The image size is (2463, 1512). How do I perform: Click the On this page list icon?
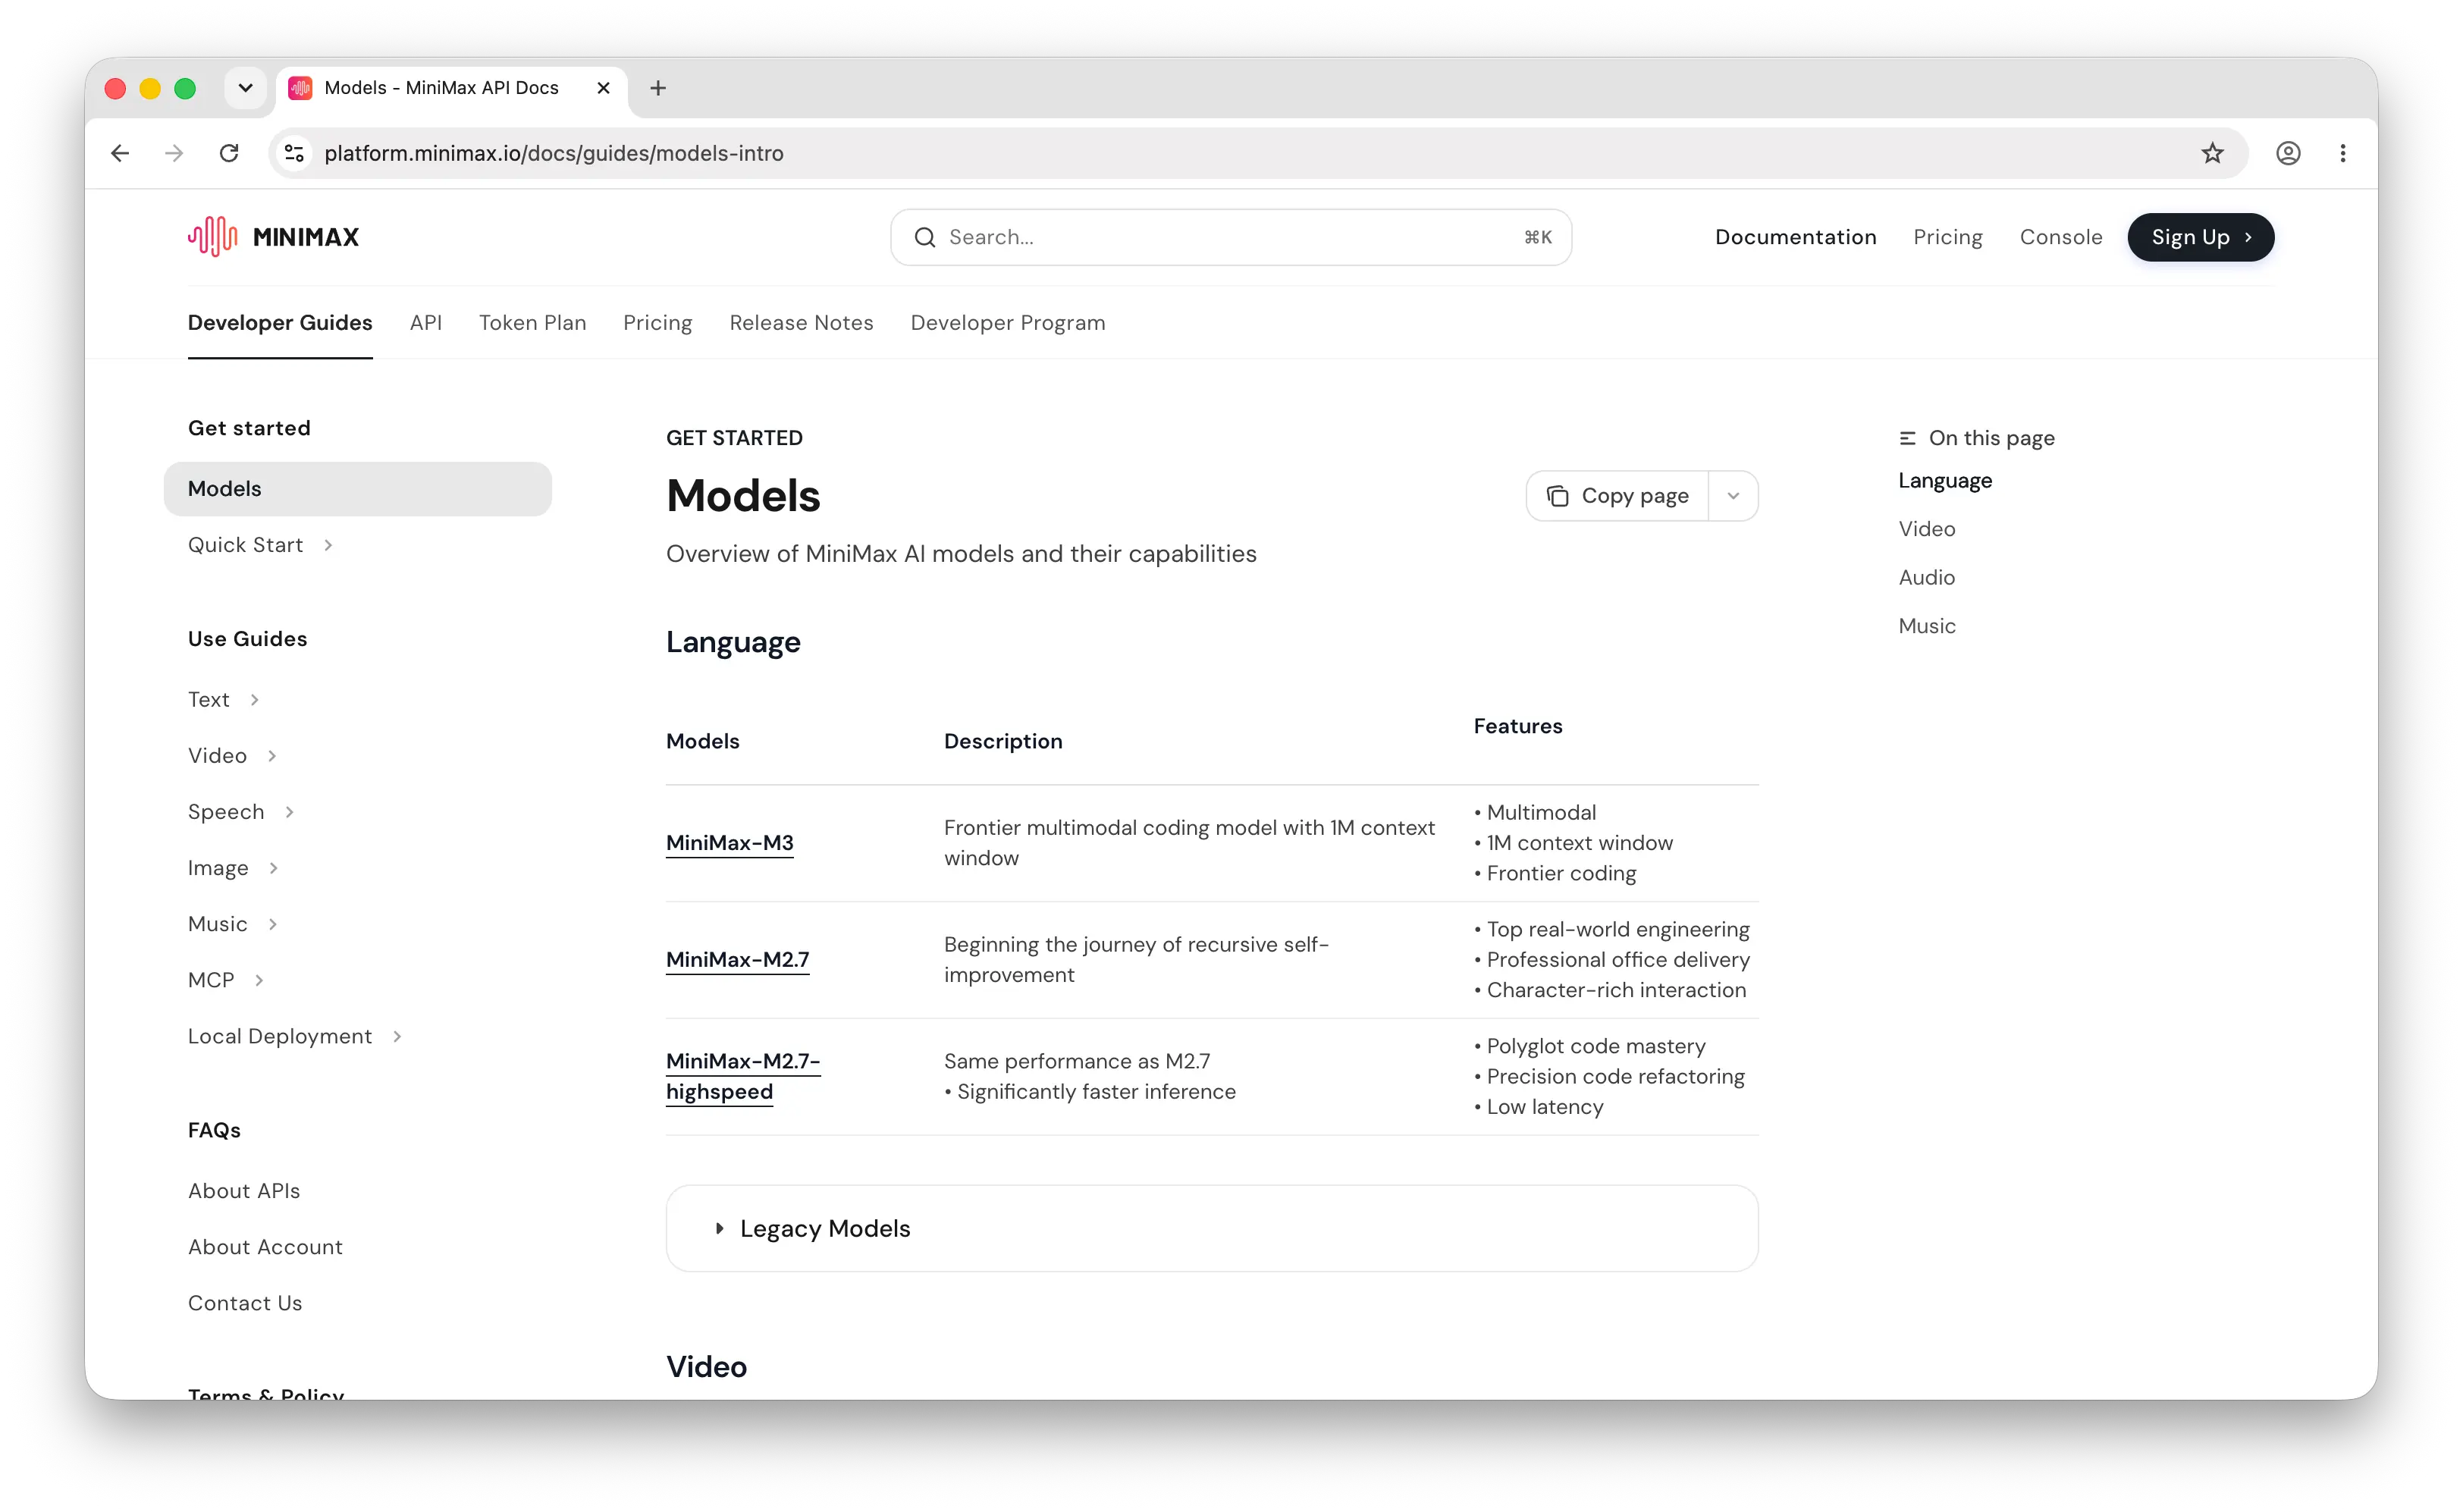click(1907, 438)
